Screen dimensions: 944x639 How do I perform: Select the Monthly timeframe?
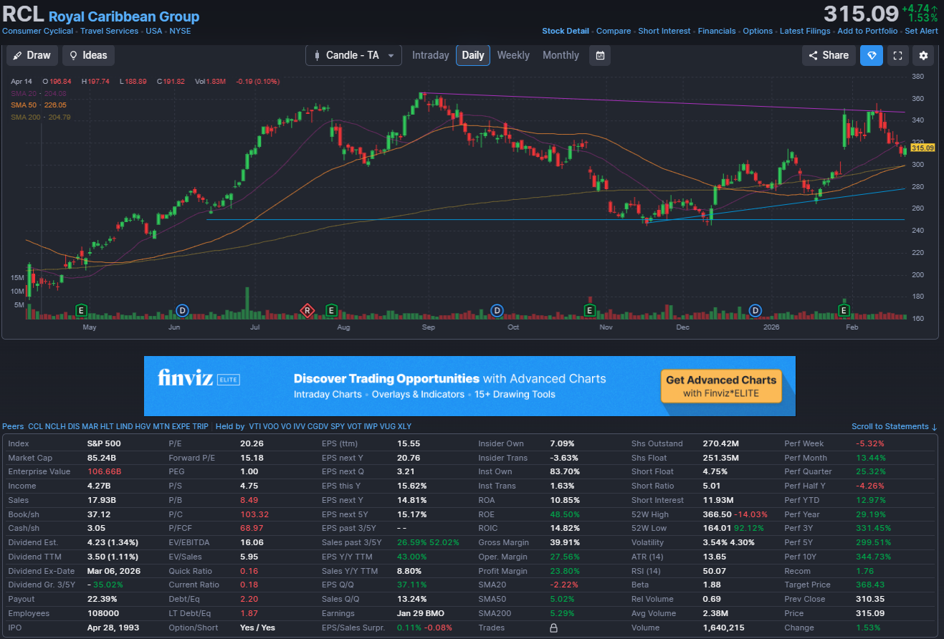[561, 55]
